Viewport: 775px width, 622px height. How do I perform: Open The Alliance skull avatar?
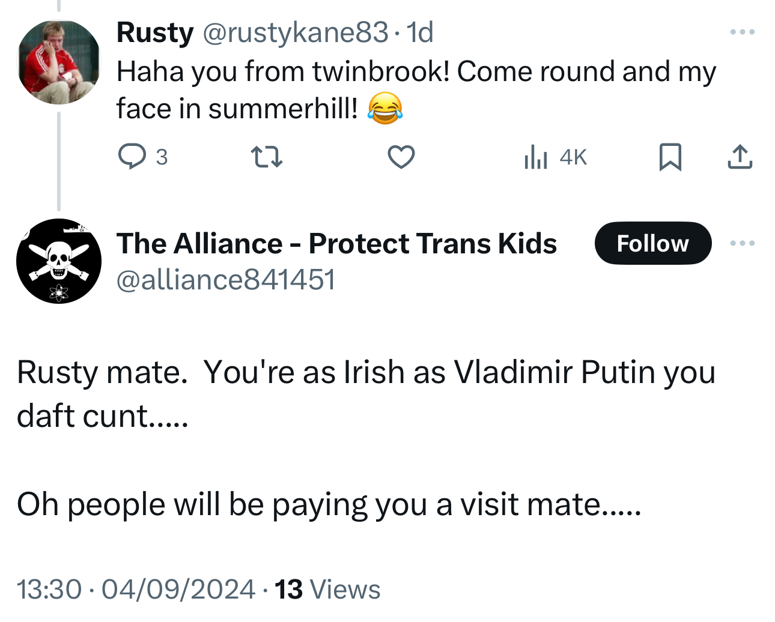point(58,261)
